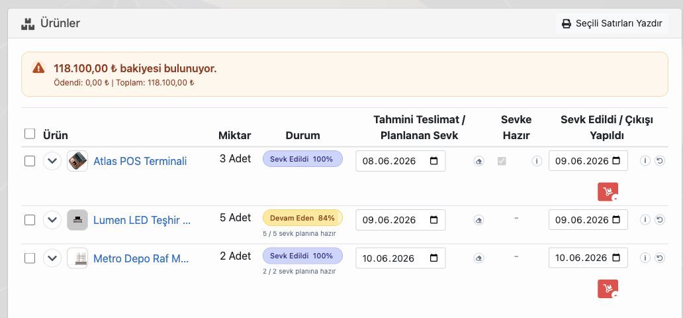The image size is (683, 318).
Task: Expand the Atlas POS Terminali row chevron
Action: [x=52, y=161]
